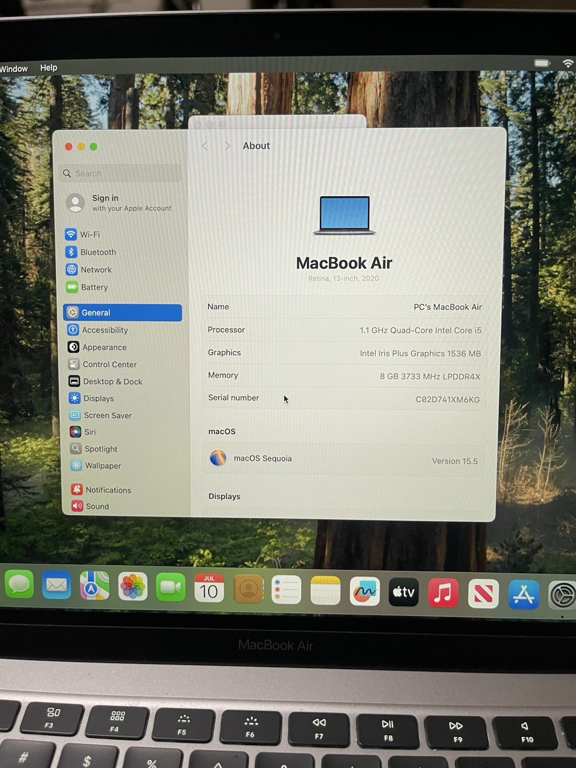576x768 pixels.
Task: Open System Settings in the Dock
Action: click(x=563, y=595)
